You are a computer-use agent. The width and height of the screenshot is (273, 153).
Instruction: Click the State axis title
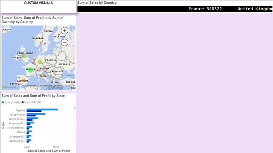[x=3, y=126]
